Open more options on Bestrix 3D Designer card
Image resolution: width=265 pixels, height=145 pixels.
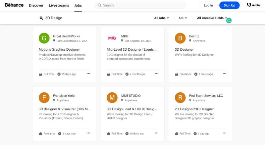(225, 74)
